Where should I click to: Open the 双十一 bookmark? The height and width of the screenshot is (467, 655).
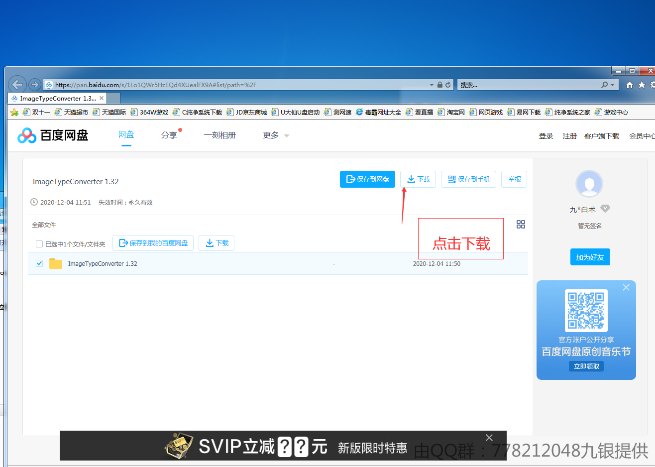click(36, 112)
